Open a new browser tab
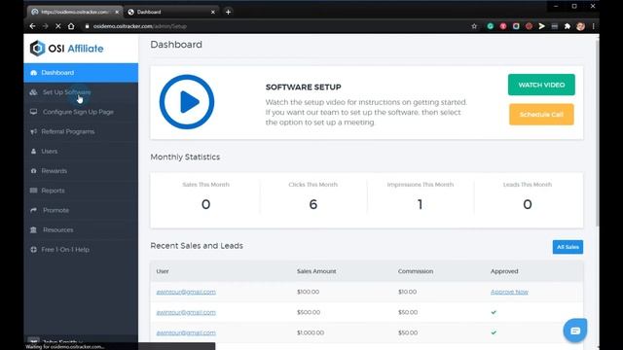This screenshot has width=623, height=350. coord(228,12)
